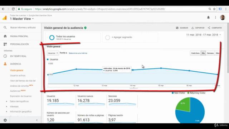Click Compartir to share the report
Screen dimensions: 229x129
pos(215,28)
